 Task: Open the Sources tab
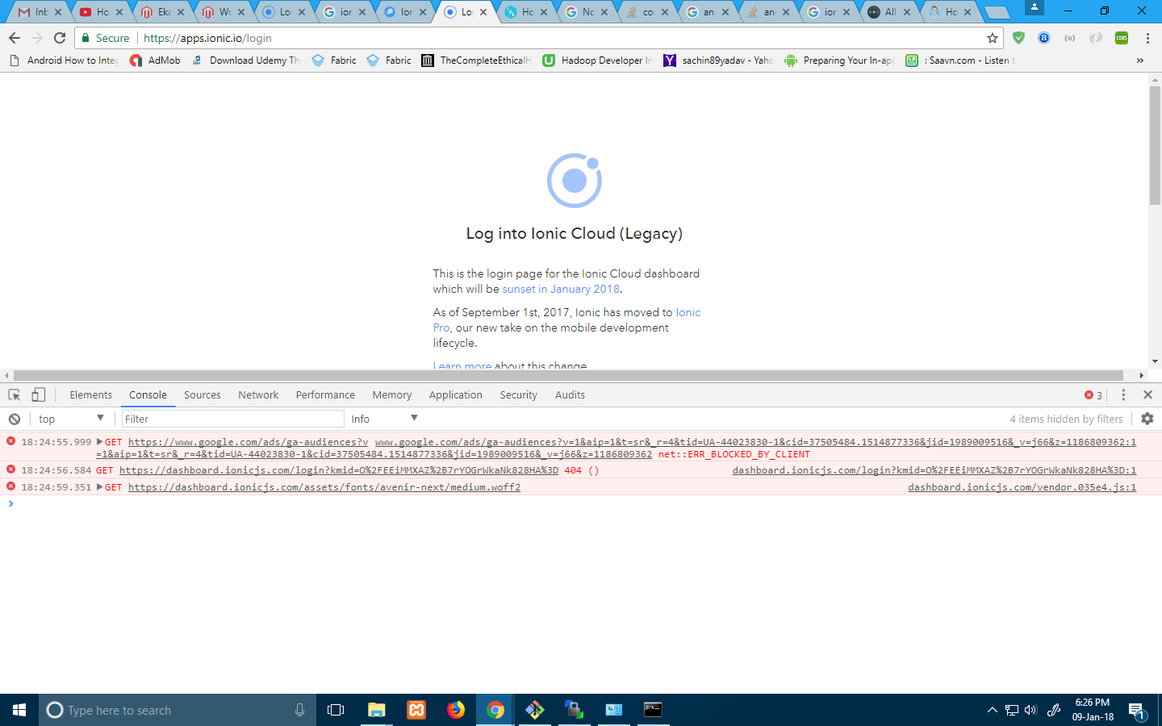tap(203, 394)
